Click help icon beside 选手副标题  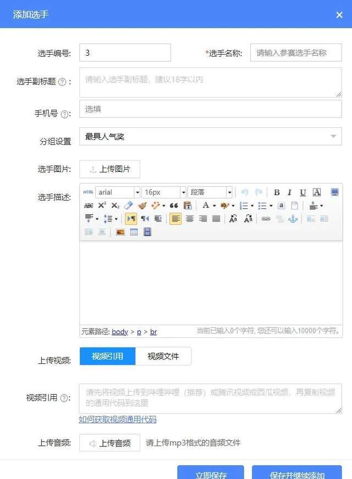point(62,82)
